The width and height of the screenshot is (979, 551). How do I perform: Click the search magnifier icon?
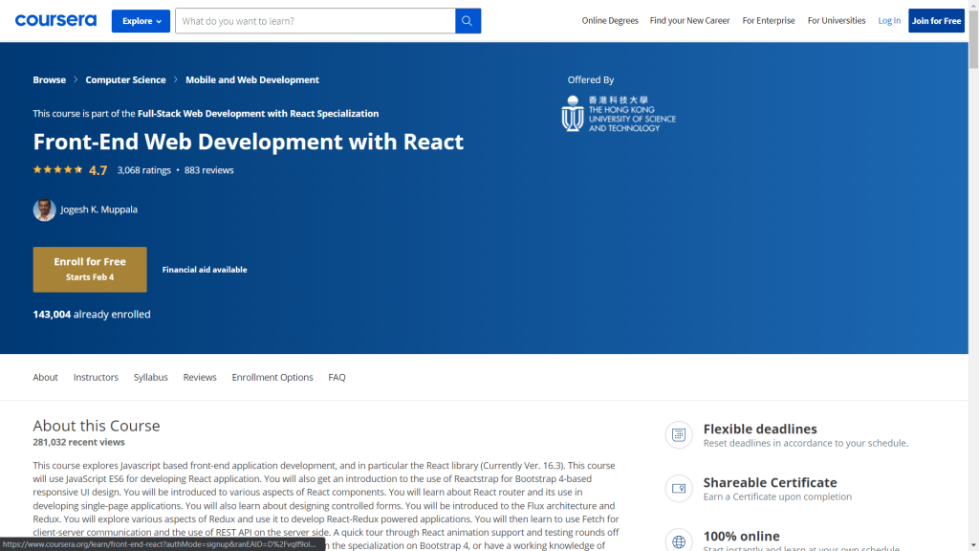(x=468, y=20)
